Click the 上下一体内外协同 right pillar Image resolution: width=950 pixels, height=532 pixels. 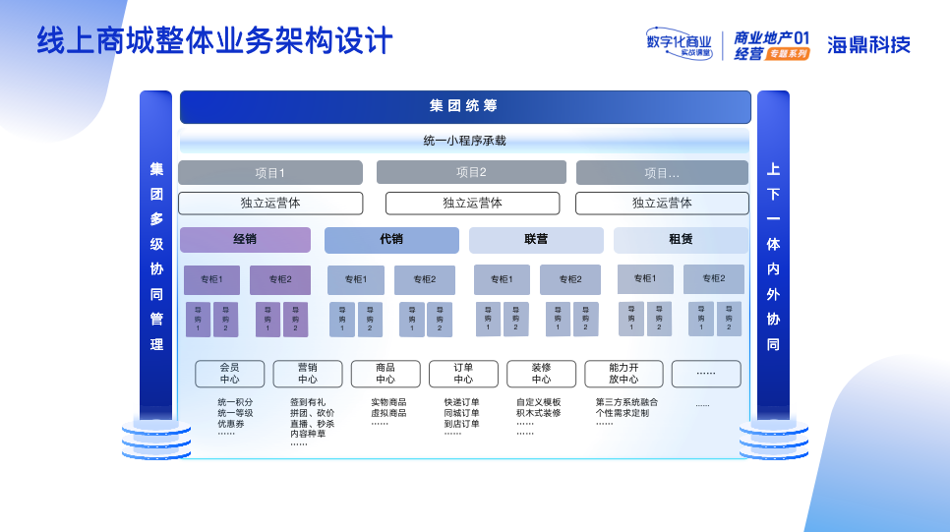coord(773,258)
